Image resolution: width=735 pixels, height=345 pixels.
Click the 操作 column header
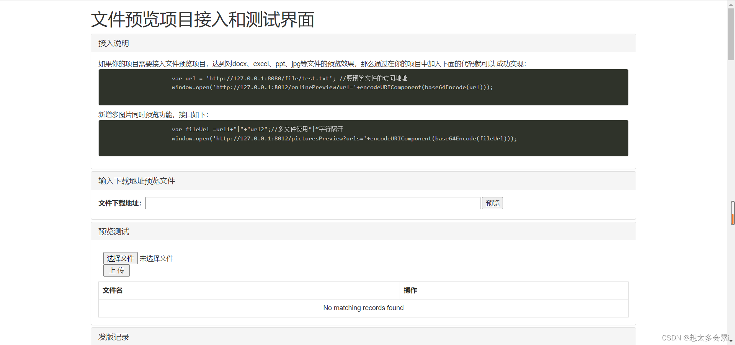tap(514, 290)
